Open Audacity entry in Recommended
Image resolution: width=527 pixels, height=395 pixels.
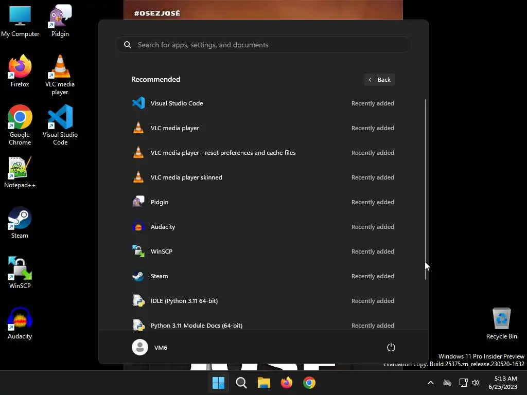pos(263,227)
